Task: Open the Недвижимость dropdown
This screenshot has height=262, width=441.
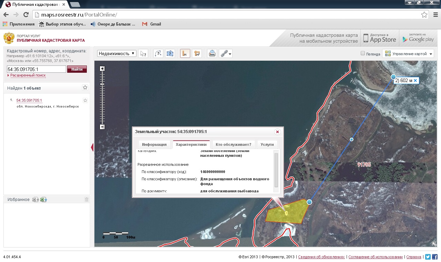Action: pyautogui.click(x=117, y=53)
